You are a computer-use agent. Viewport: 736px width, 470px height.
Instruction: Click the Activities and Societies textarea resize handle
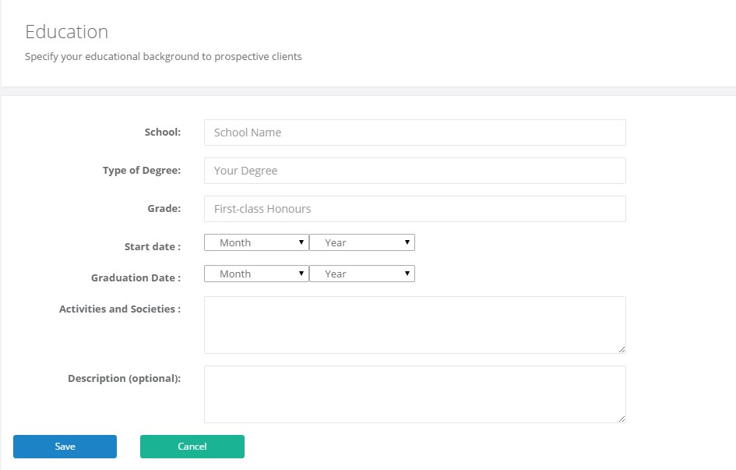622,349
